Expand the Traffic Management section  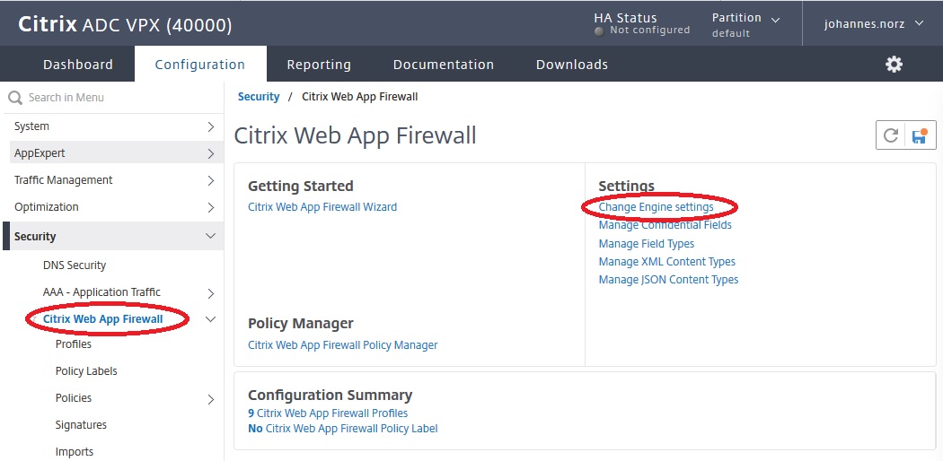pyautogui.click(x=114, y=180)
